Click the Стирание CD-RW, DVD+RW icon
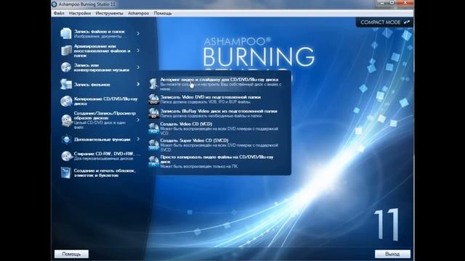This screenshot has width=465, height=261. (66, 156)
